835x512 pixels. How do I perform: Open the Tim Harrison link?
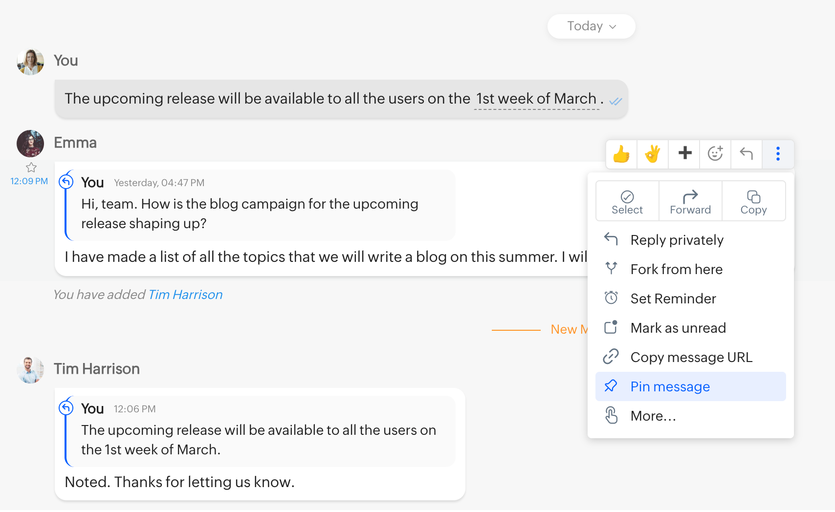[185, 295]
